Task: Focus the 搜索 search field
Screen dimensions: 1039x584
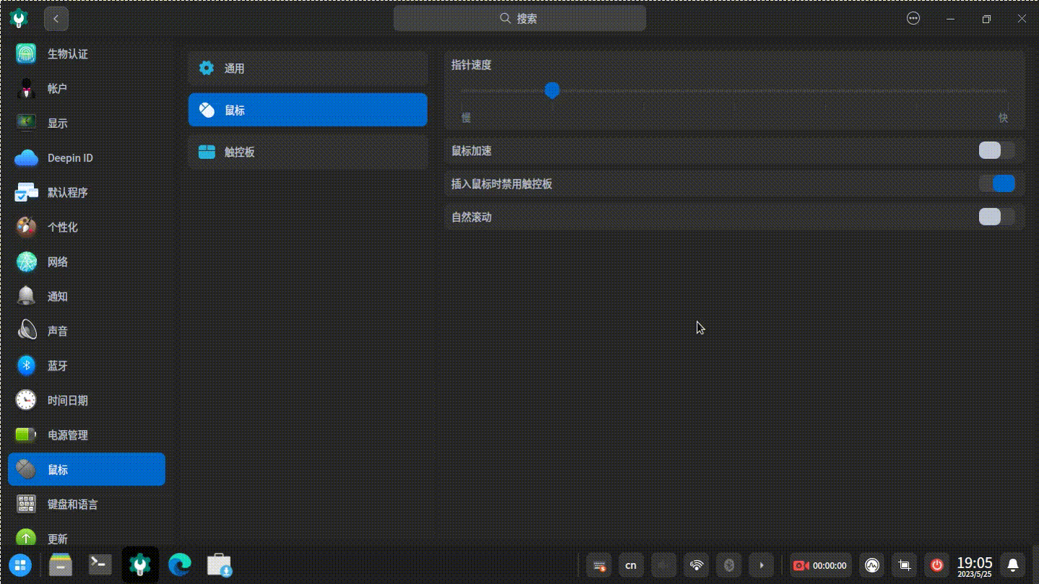Action: (x=520, y=19)
